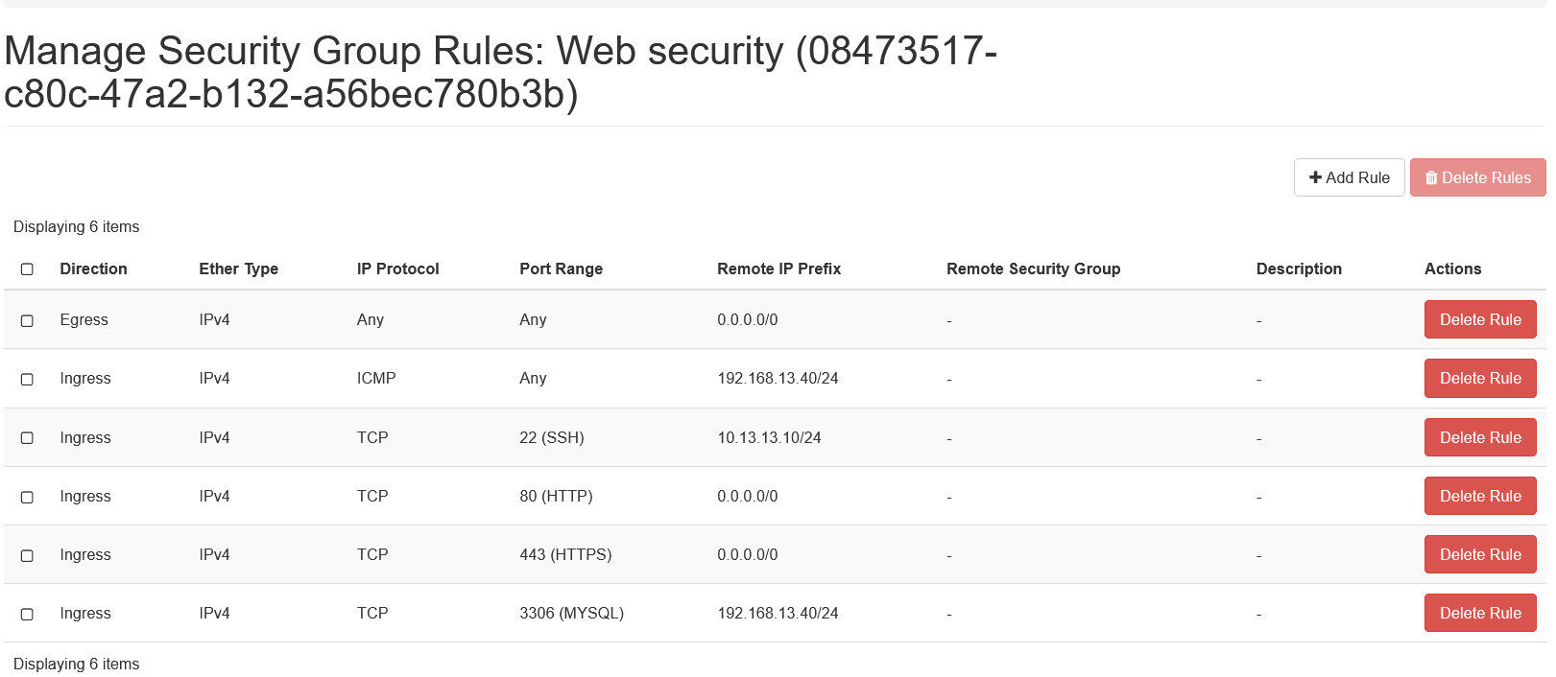Click the Description column header
This screenshot has width=1556, height=677.
(x=1299, y=268)
